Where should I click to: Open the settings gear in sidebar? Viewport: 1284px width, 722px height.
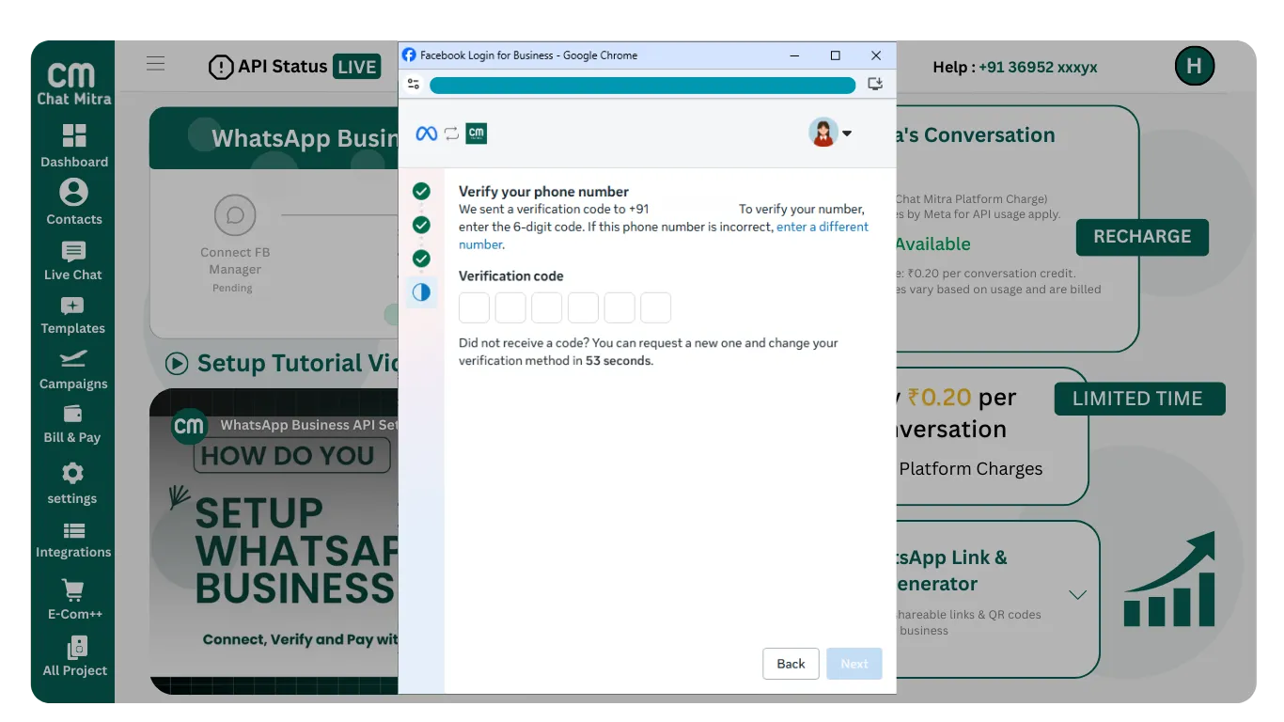(x=72, y=473)
